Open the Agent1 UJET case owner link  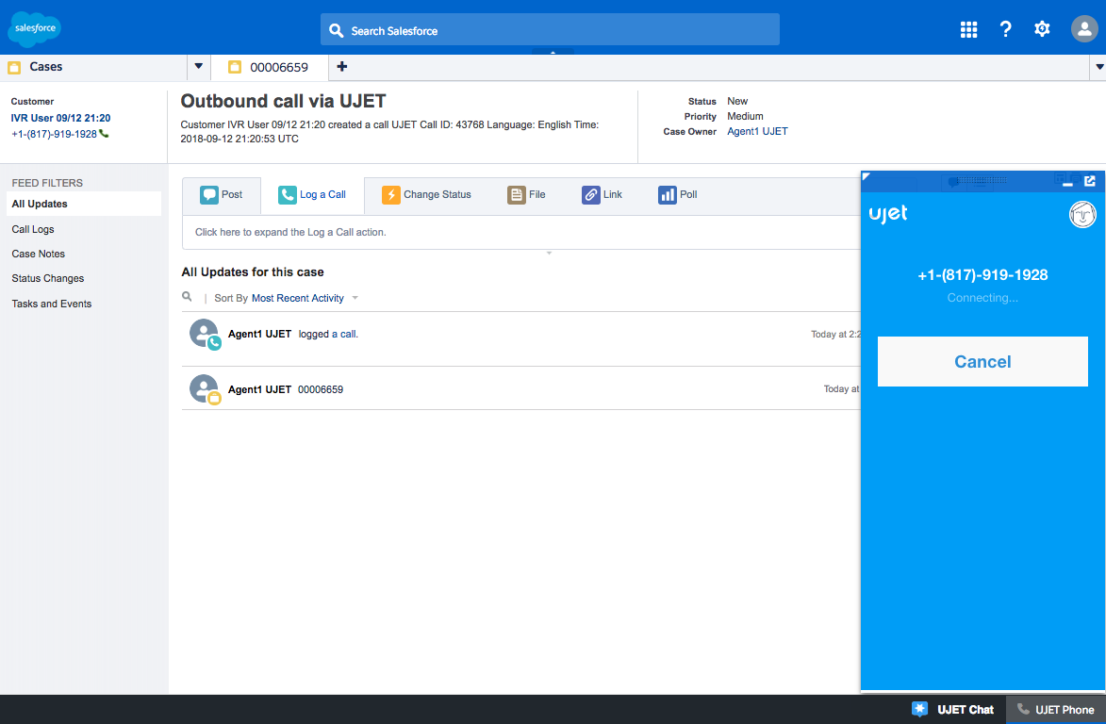click(x=757, y=132)
